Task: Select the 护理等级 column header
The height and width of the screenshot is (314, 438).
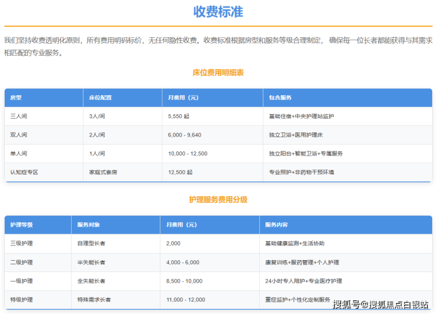Action: [22, 225]
